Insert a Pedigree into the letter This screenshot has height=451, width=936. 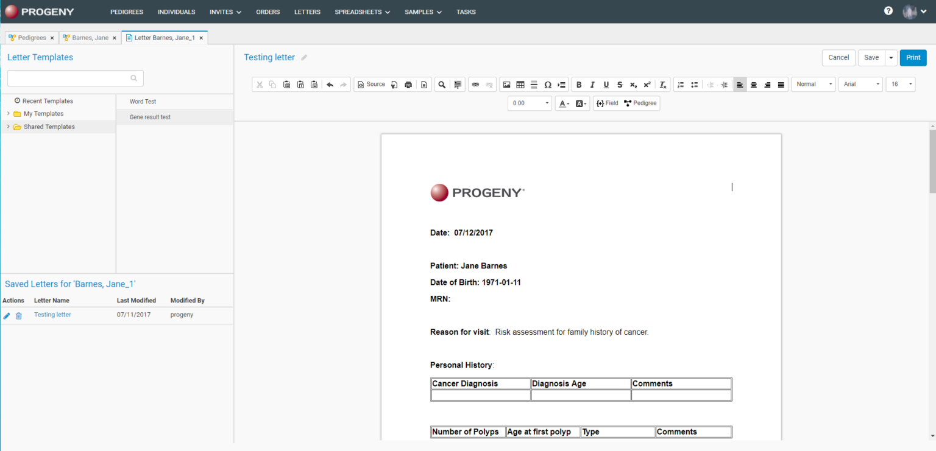click(x=640, y=103)
